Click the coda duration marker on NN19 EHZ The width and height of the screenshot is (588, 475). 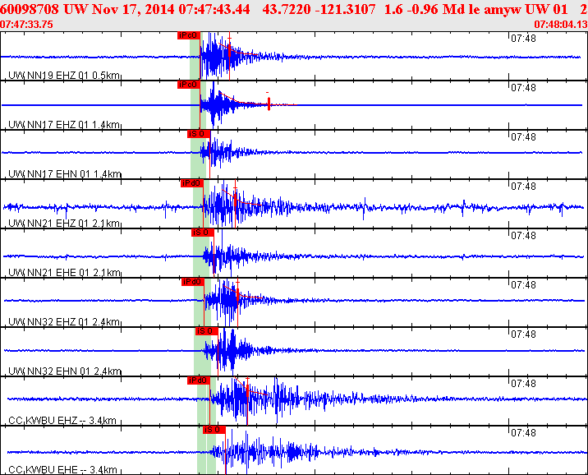point(229,53)
